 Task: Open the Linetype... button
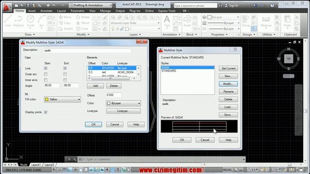click(124, 111)
